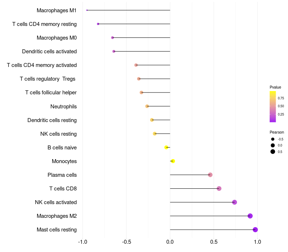Click the 0.5 x-axis tick label
The image size is (288, 252).
[213, 242]
